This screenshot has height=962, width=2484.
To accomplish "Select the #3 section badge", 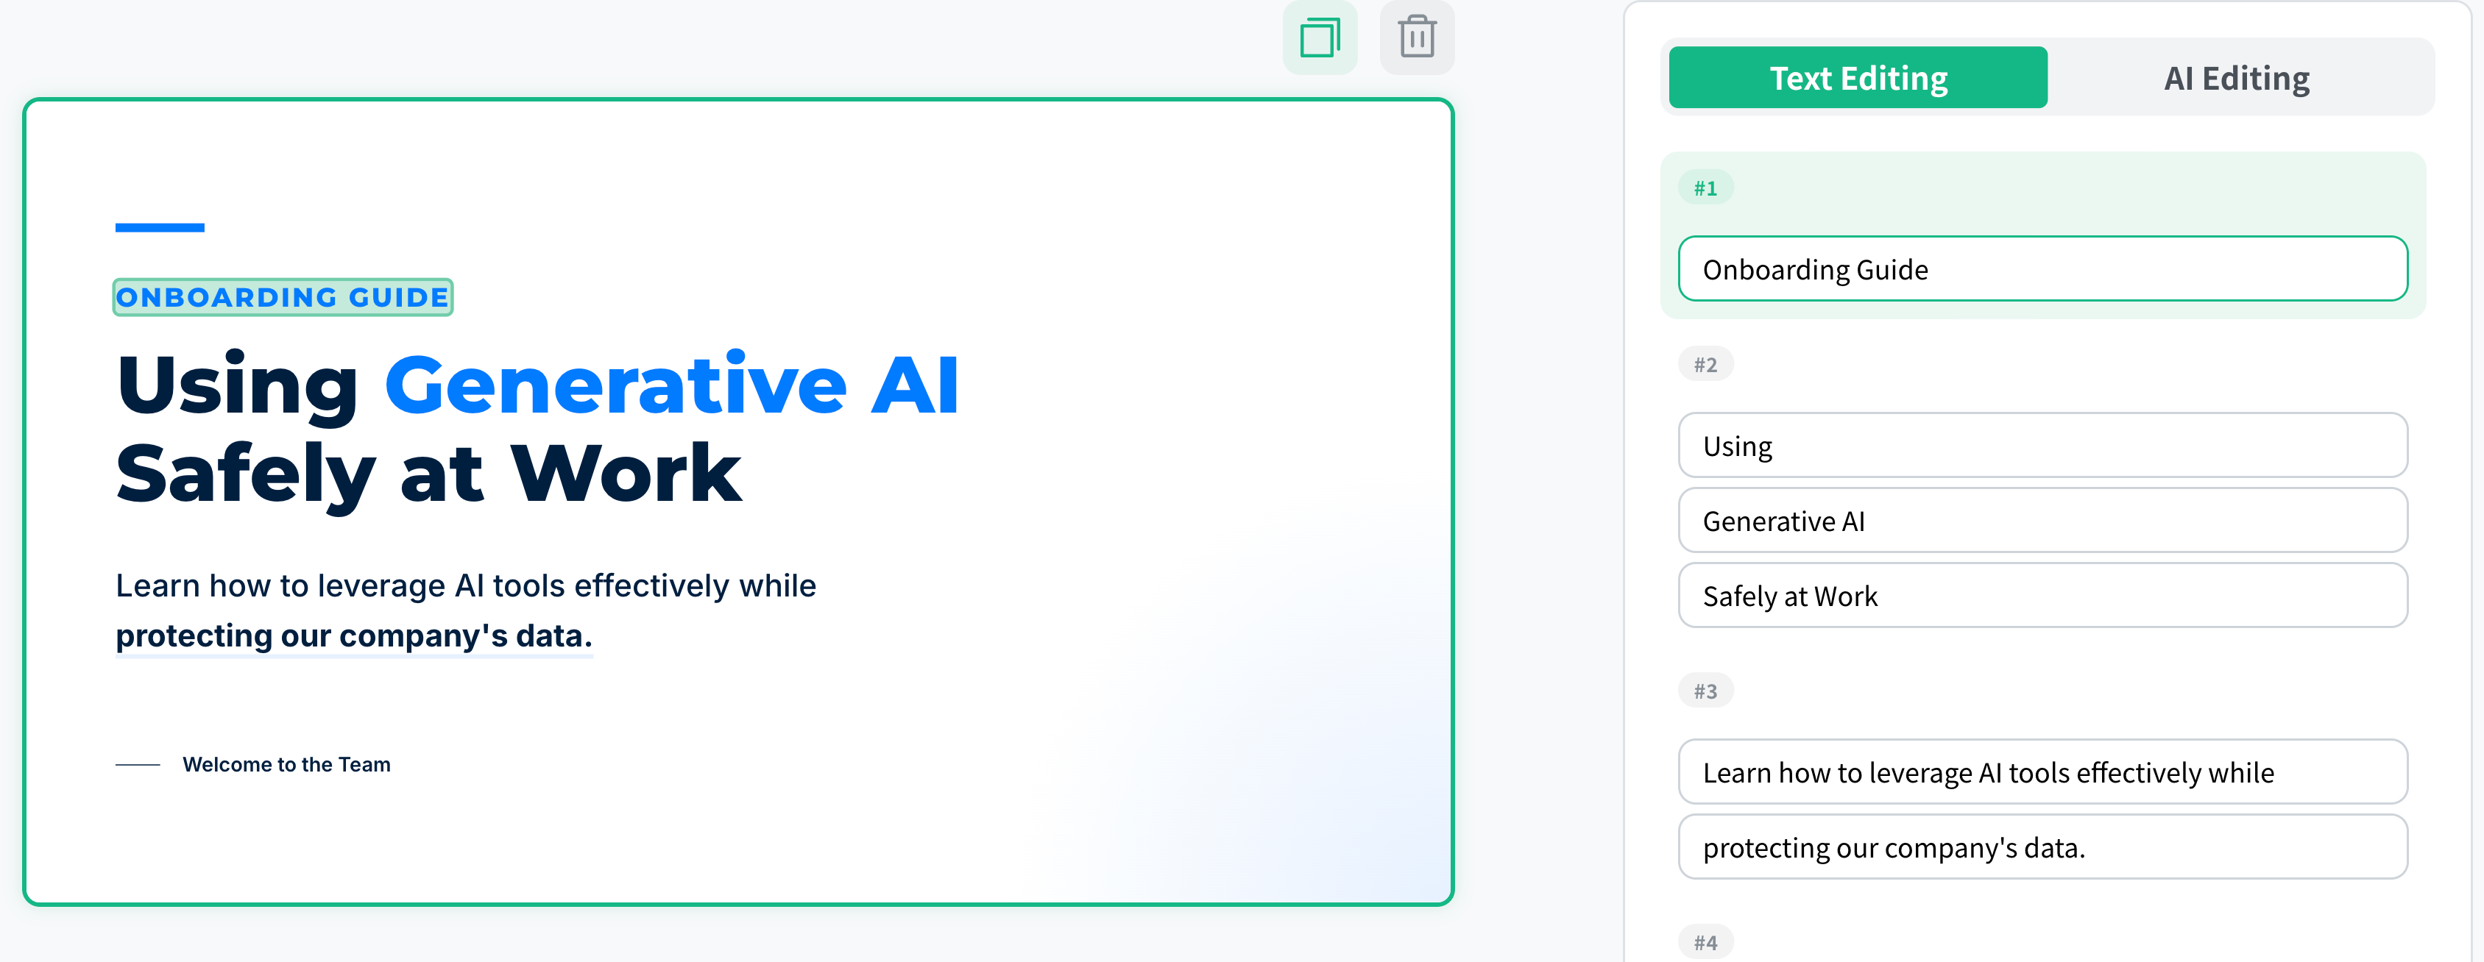I will (x=1706, y=691).
